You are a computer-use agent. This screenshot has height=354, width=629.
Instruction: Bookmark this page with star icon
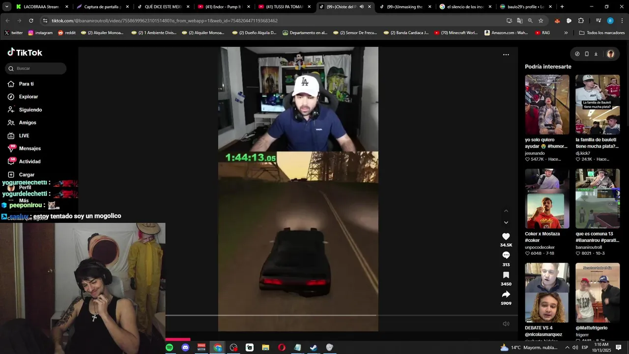coord(541,21)
